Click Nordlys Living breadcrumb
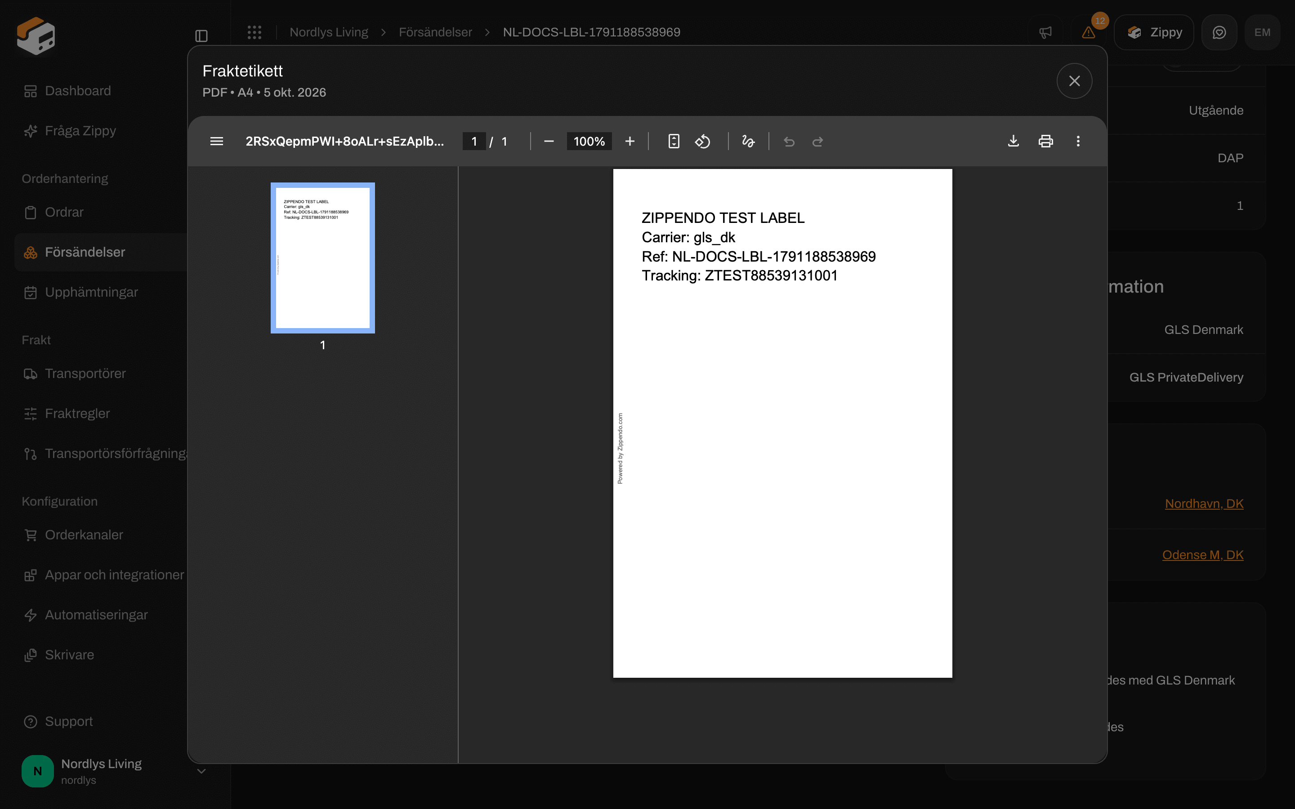 coord(329,32)
